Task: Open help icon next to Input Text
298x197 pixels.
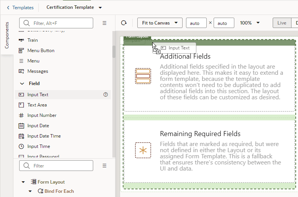Action: pos(106,95)
